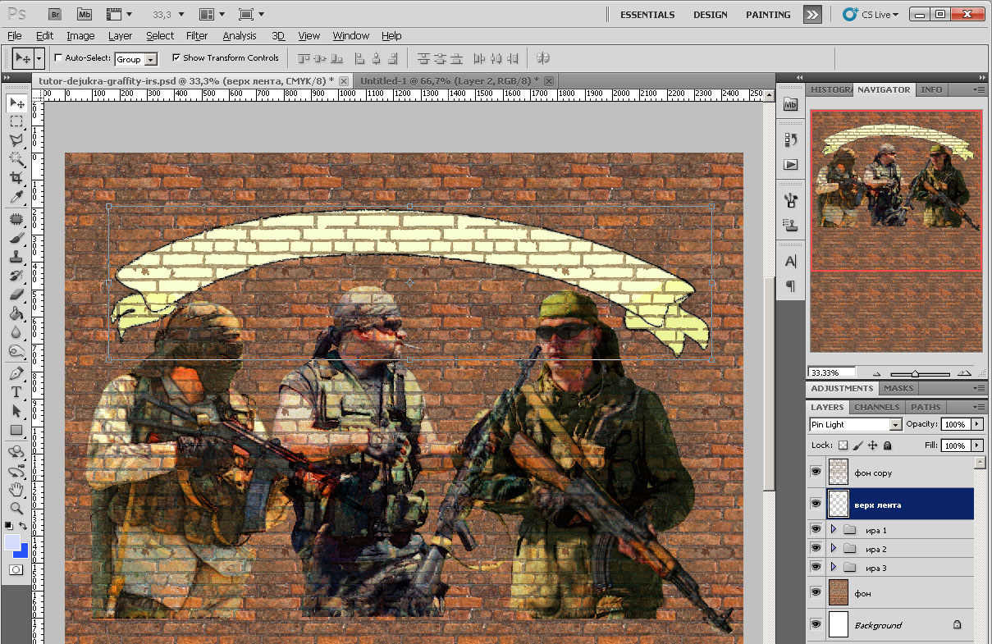Viewport: 992px width, 644px height.
Task: Select the Crop tool
Action: click(16, 178)
